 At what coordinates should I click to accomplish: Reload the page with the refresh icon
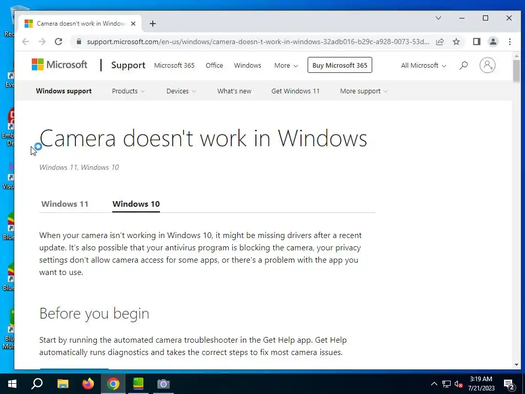click(58, 42)
